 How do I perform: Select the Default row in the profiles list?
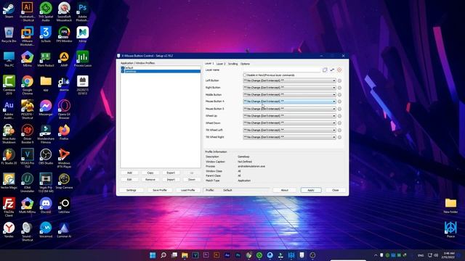161,68
